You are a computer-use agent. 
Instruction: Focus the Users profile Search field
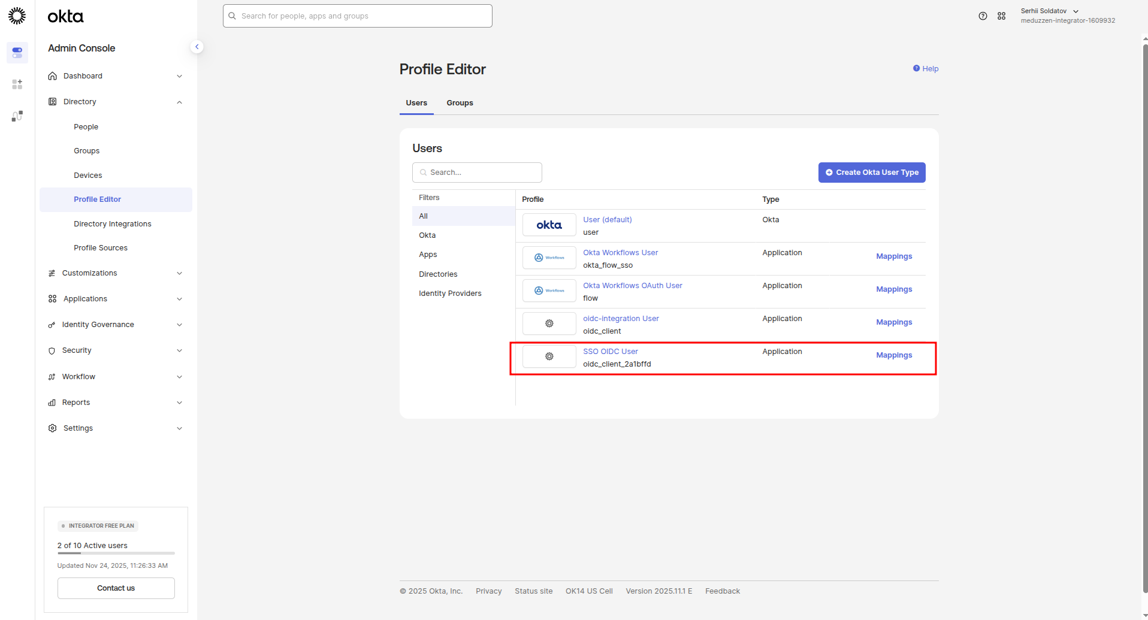[477, 173]
